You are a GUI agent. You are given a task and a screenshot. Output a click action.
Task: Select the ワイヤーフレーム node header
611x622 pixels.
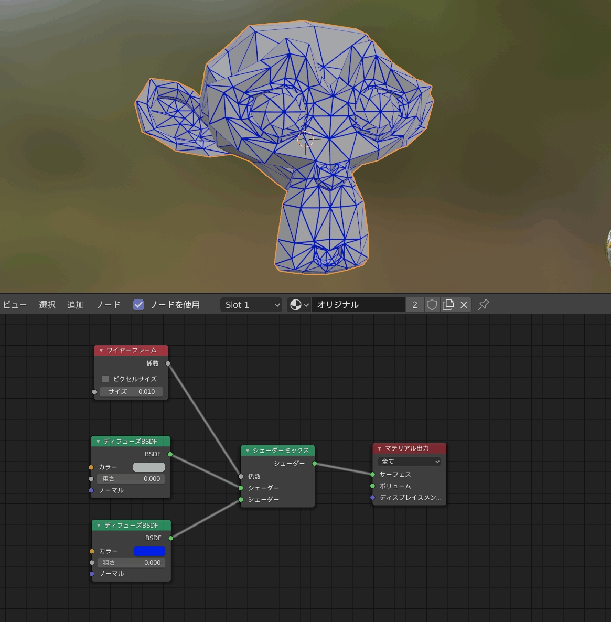coord(131,351)
